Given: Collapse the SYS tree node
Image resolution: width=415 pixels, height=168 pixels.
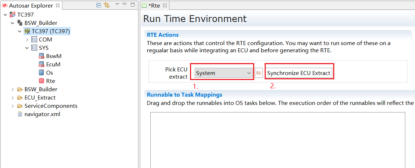Looking at the screenshot, I should point(27,48).
